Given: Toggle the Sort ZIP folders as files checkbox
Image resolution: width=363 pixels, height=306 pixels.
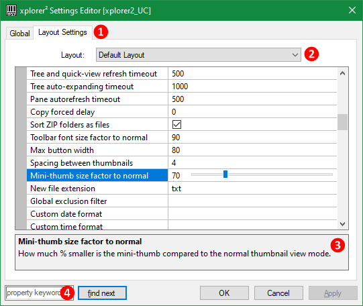Looking at the screenshot, I should click(x=176, y=125).
